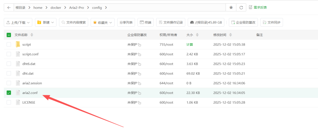Image resolution: width=318 pixels, height=139 pixels.
Task: Check the box for dht6.dat
Action: tap(9, 64)
